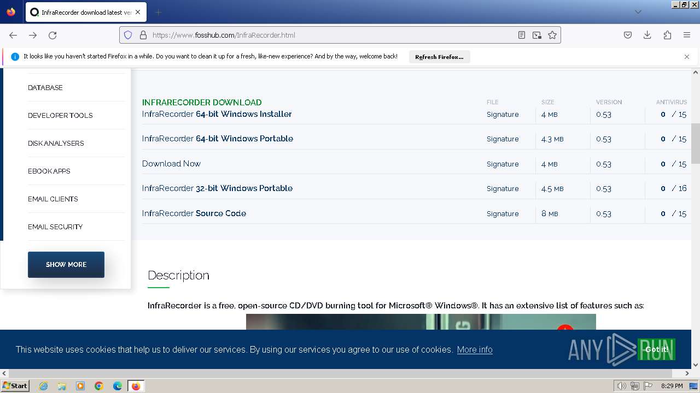Click the Firefox back arrow
Screen dimensions: 700x393
13,35
